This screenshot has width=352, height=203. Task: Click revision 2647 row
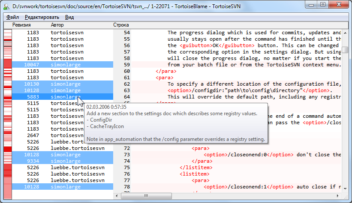coord(63,135)
